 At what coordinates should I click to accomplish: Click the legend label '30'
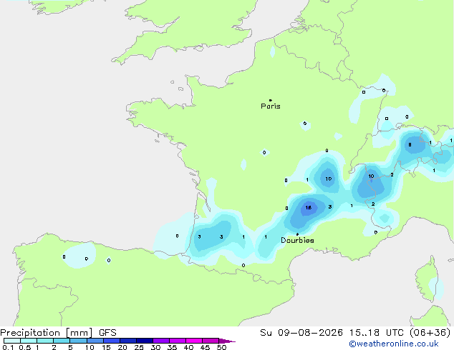[x=155, y=347]
